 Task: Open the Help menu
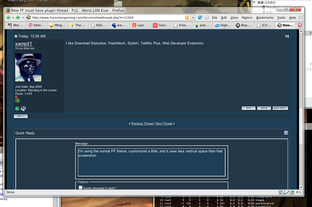292,18
